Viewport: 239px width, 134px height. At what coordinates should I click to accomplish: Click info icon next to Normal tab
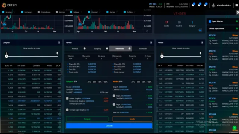(x=84, y=48)
